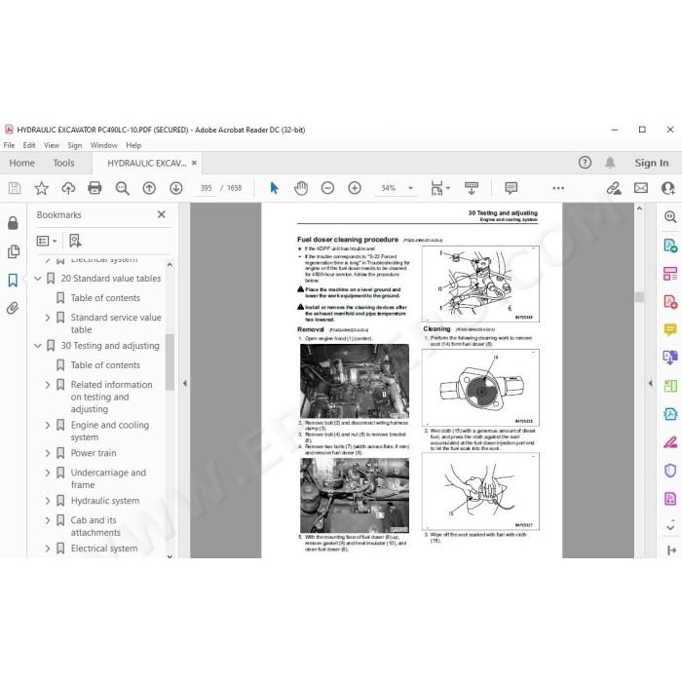682x682 pixels.
Task: Open the Sign menu
Action: (74, 145)
